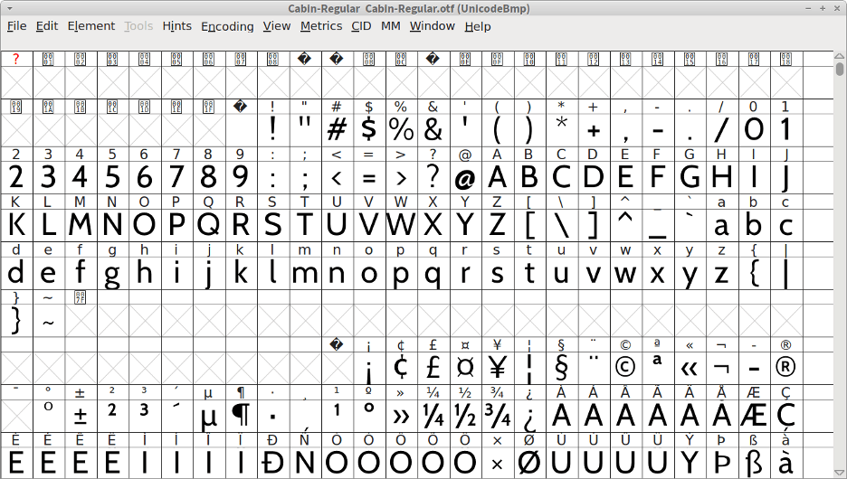847x479 pixels.
Task: Click the vertical scrollbar thumb
Action: click(x=839, y=69)
